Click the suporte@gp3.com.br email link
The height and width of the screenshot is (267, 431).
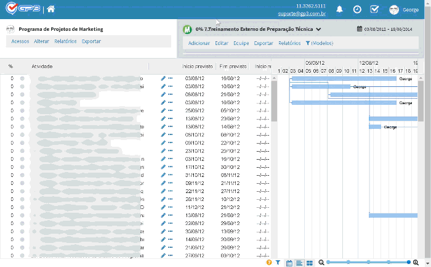coord(302,14)
